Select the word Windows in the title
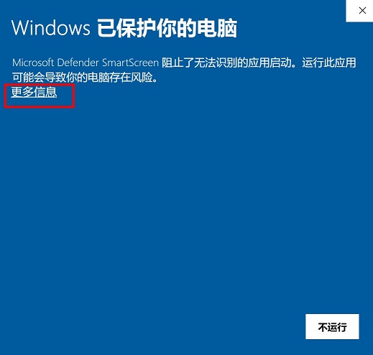Screen dimensions: 373x355 click(50, 28)
